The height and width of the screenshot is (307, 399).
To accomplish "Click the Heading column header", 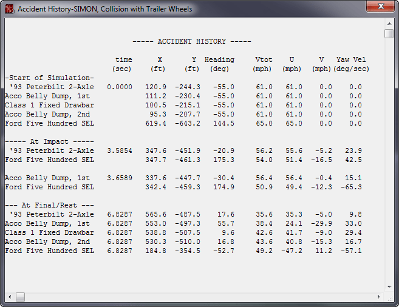I will [x=219, y=60].
